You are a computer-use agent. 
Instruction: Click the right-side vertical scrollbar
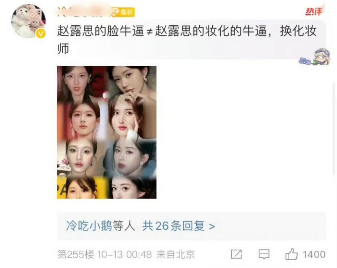coord(334,128)
